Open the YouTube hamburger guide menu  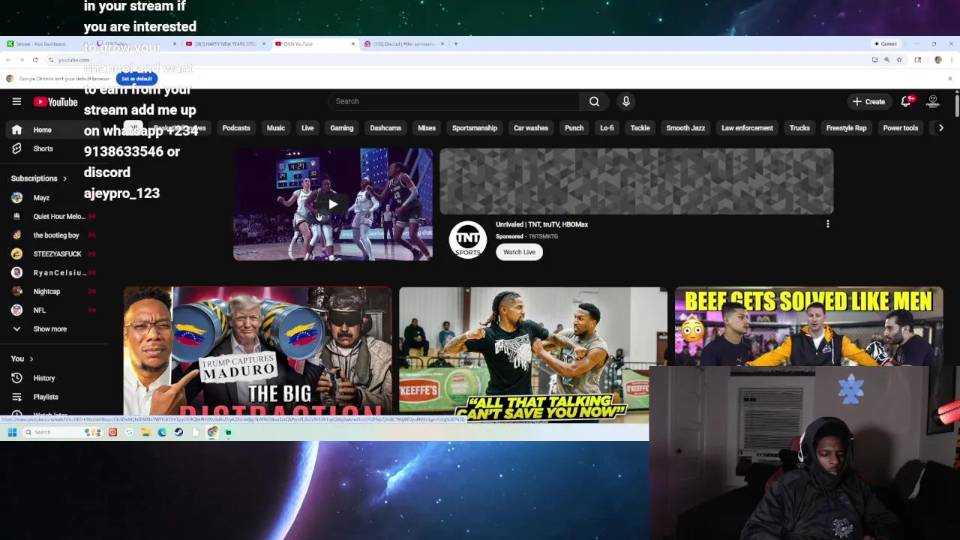16,101
